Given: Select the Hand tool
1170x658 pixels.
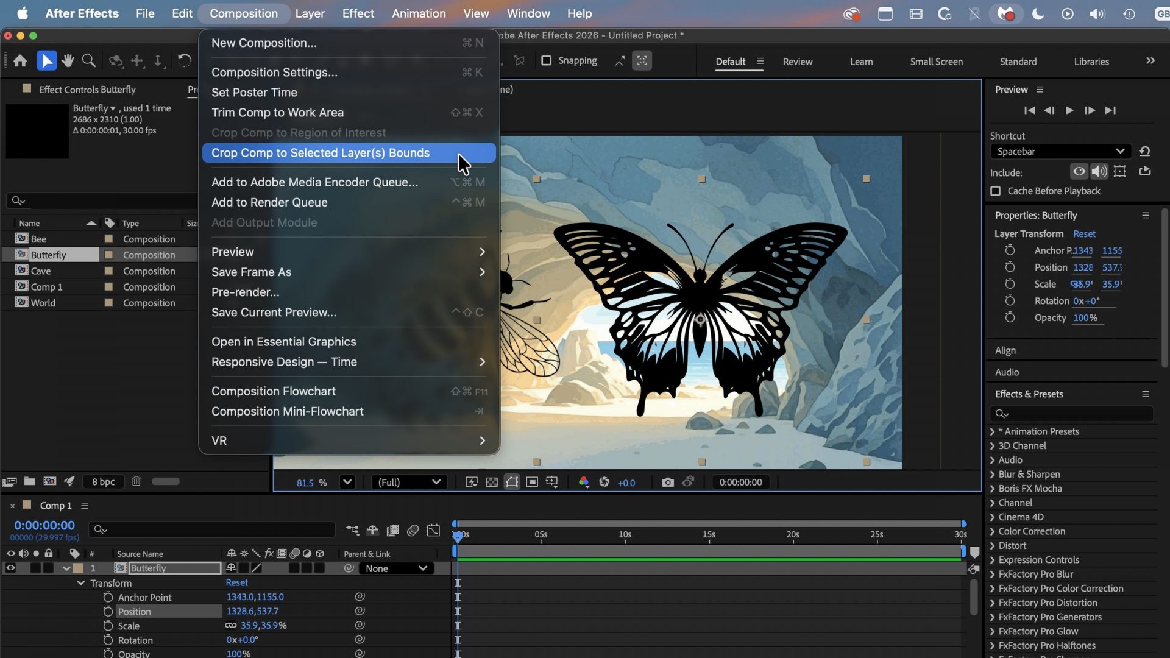Looking at the screenshot, I should [x=67, y=60].
